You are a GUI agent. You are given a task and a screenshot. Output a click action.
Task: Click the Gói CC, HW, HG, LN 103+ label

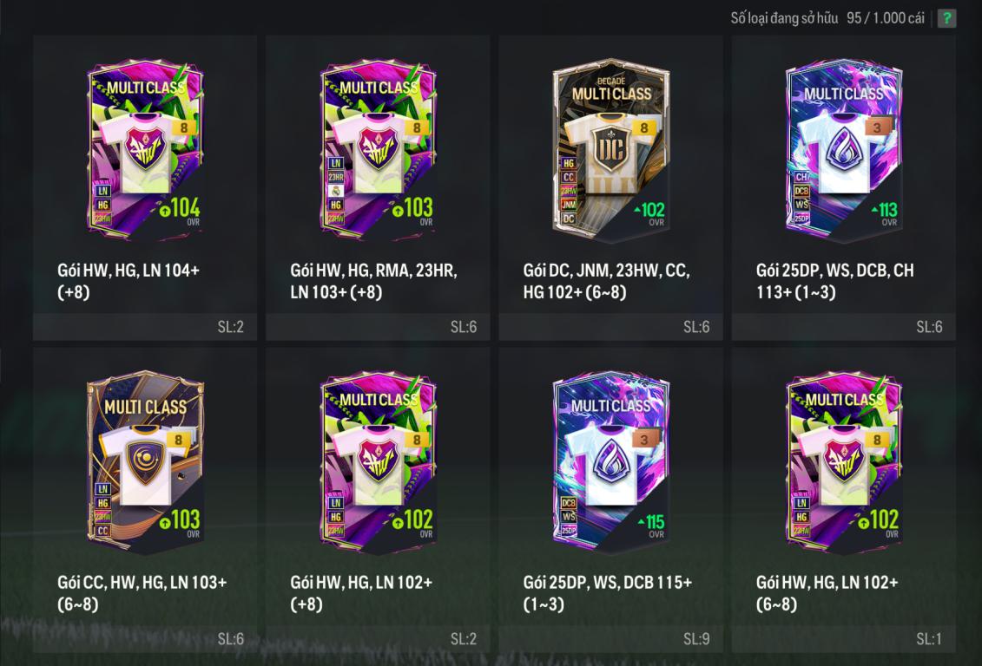(x=142, y=593)
